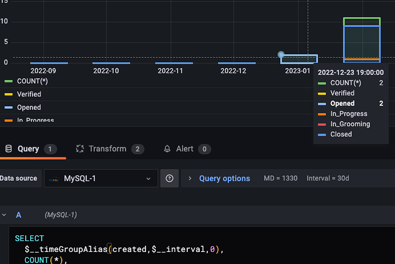
Task: Open the MySQL-1 data source dropdown
Action: [x=101, y=178]
